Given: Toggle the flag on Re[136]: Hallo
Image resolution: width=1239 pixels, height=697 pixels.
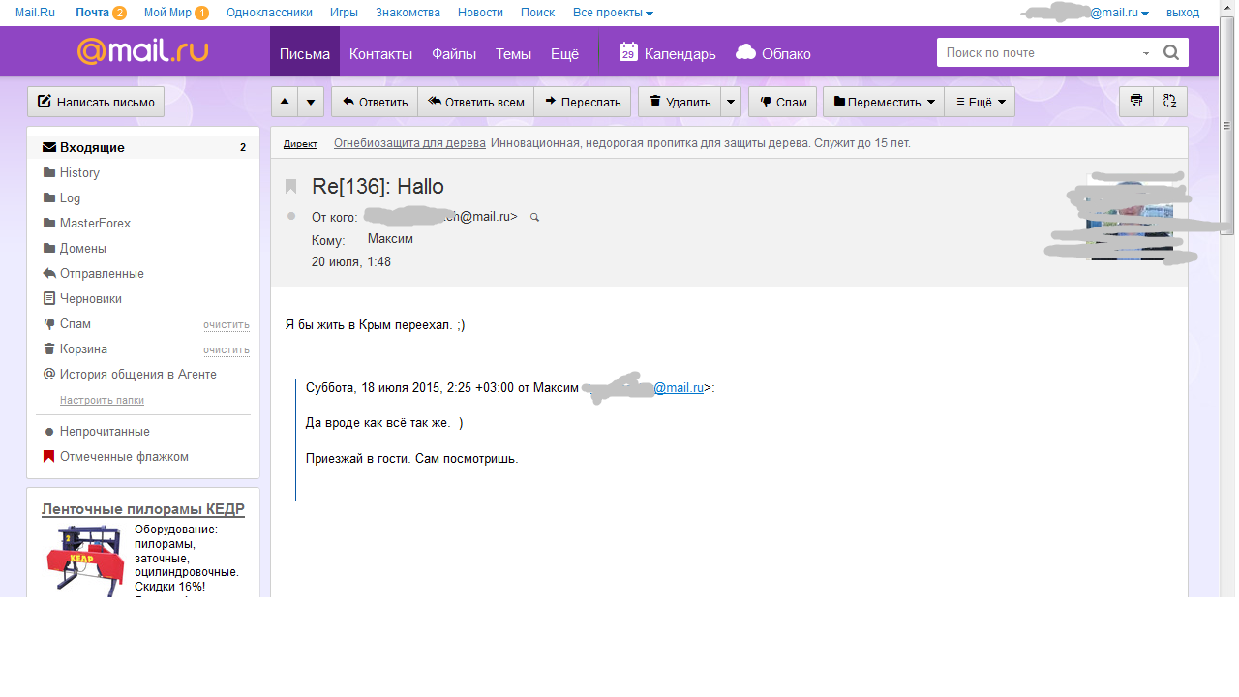Looking at the screenshot, I should pyautogui.click(x=291, y=186).
